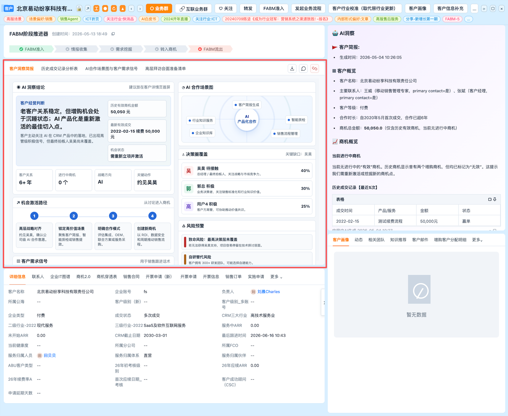This screenshot has height=416, width=508.
Task: Download the 表格 table with the arrow icon
Action: pos(495,199)
